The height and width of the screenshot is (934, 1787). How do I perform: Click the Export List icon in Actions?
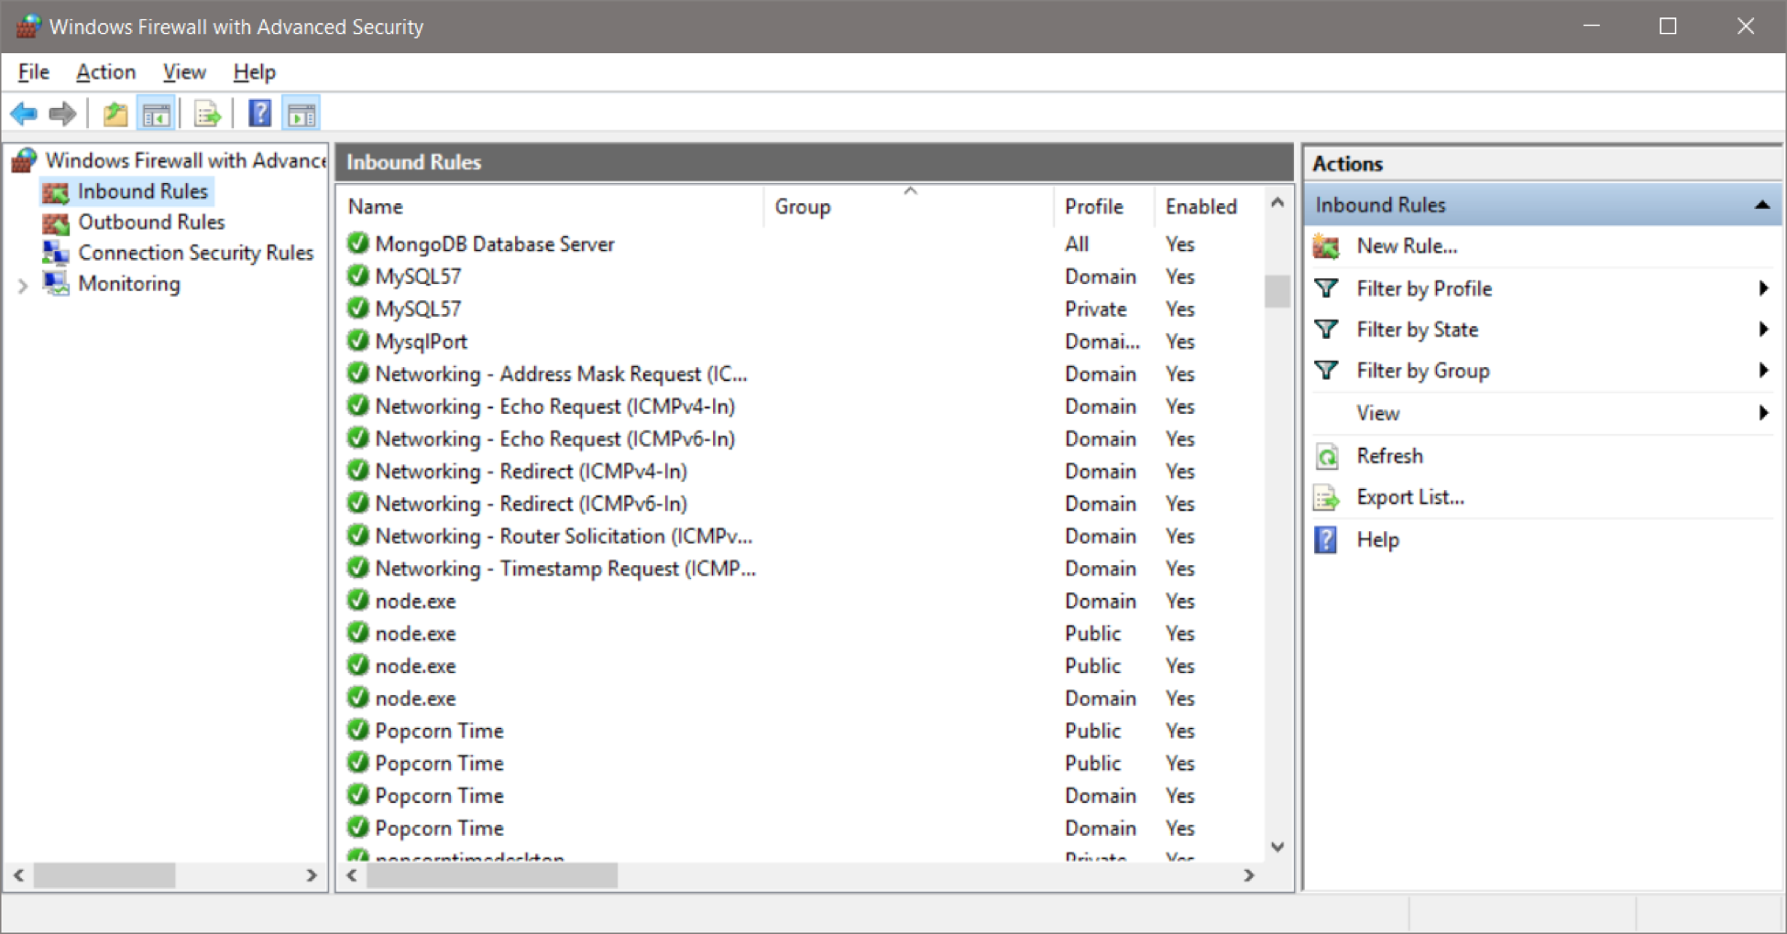click(x=1326, y=497)
